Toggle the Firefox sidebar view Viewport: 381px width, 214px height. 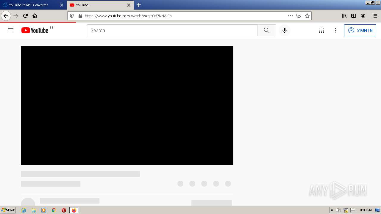tap(354, 16)
